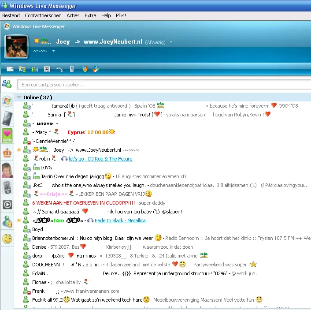The width and height of the screenshot is (311, 310).
Task: Select contact Jarrin Over drie dagen jariggg
Action: tap(163, 176)
